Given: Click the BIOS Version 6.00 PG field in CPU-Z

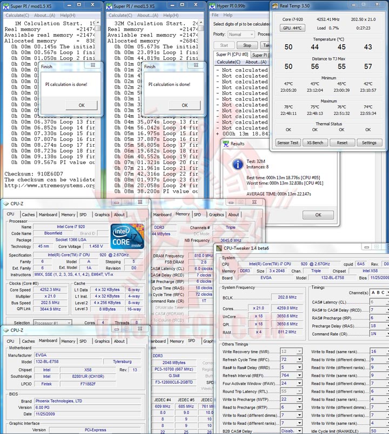Looking at the screenshot, I should tap(88, 408).
